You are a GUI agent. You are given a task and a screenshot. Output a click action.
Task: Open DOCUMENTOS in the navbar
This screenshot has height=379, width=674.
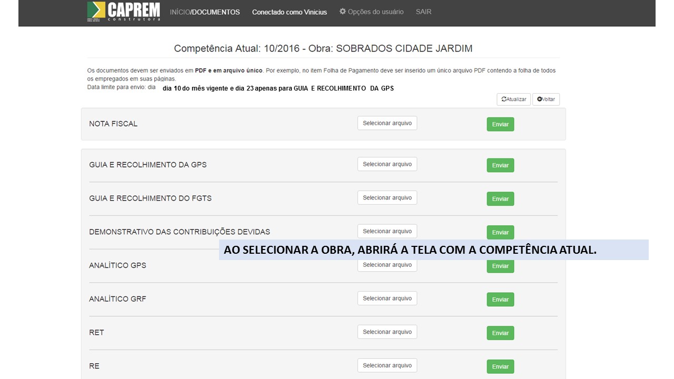tap(216, 12)
